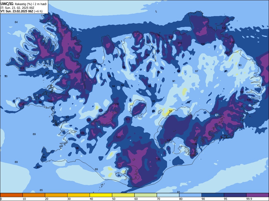Click the legend tick label 70

(158, 199)
